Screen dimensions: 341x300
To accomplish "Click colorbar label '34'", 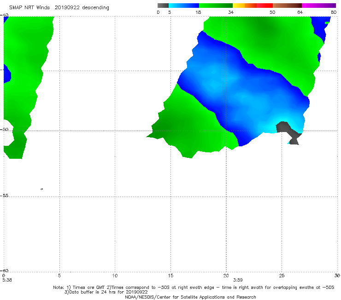I will point(231,12).
